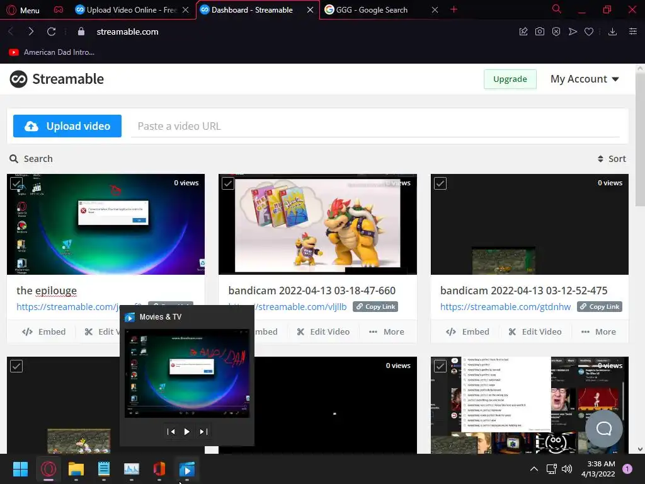Image resolution: width=645 pixels, height=484 pixels.
Task: Open the Office taskbar icon
Action: [159, 469]
